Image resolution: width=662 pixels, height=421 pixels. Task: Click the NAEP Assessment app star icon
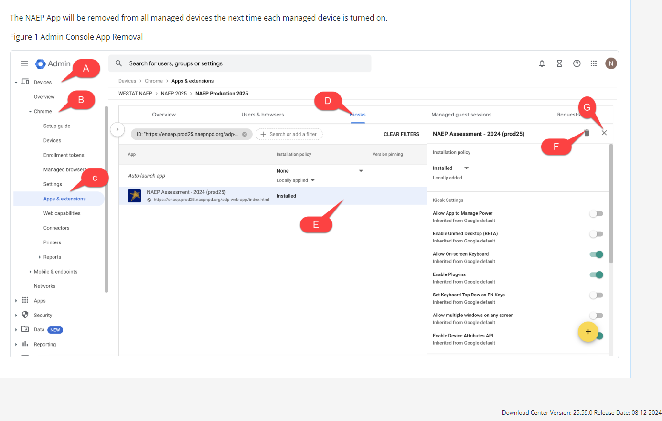pos(135,196)
